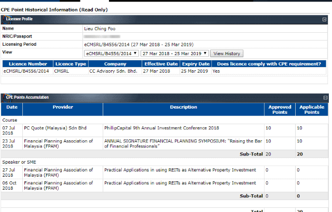Select the eCMSRL/B4556/2014 licence number cell

click(27, 71)
